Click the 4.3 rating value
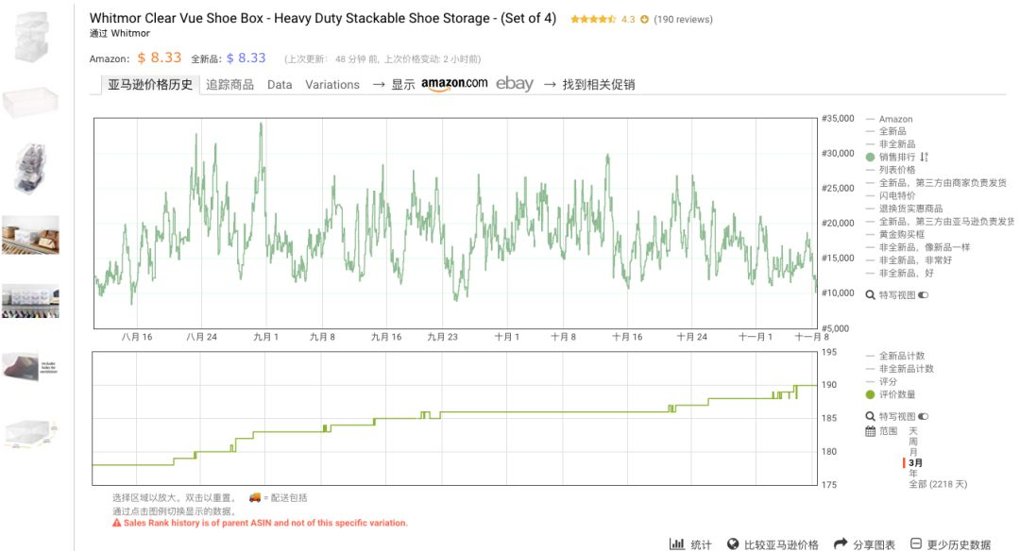This screenshot has width=1020, height=551. (x=628, y=20)
